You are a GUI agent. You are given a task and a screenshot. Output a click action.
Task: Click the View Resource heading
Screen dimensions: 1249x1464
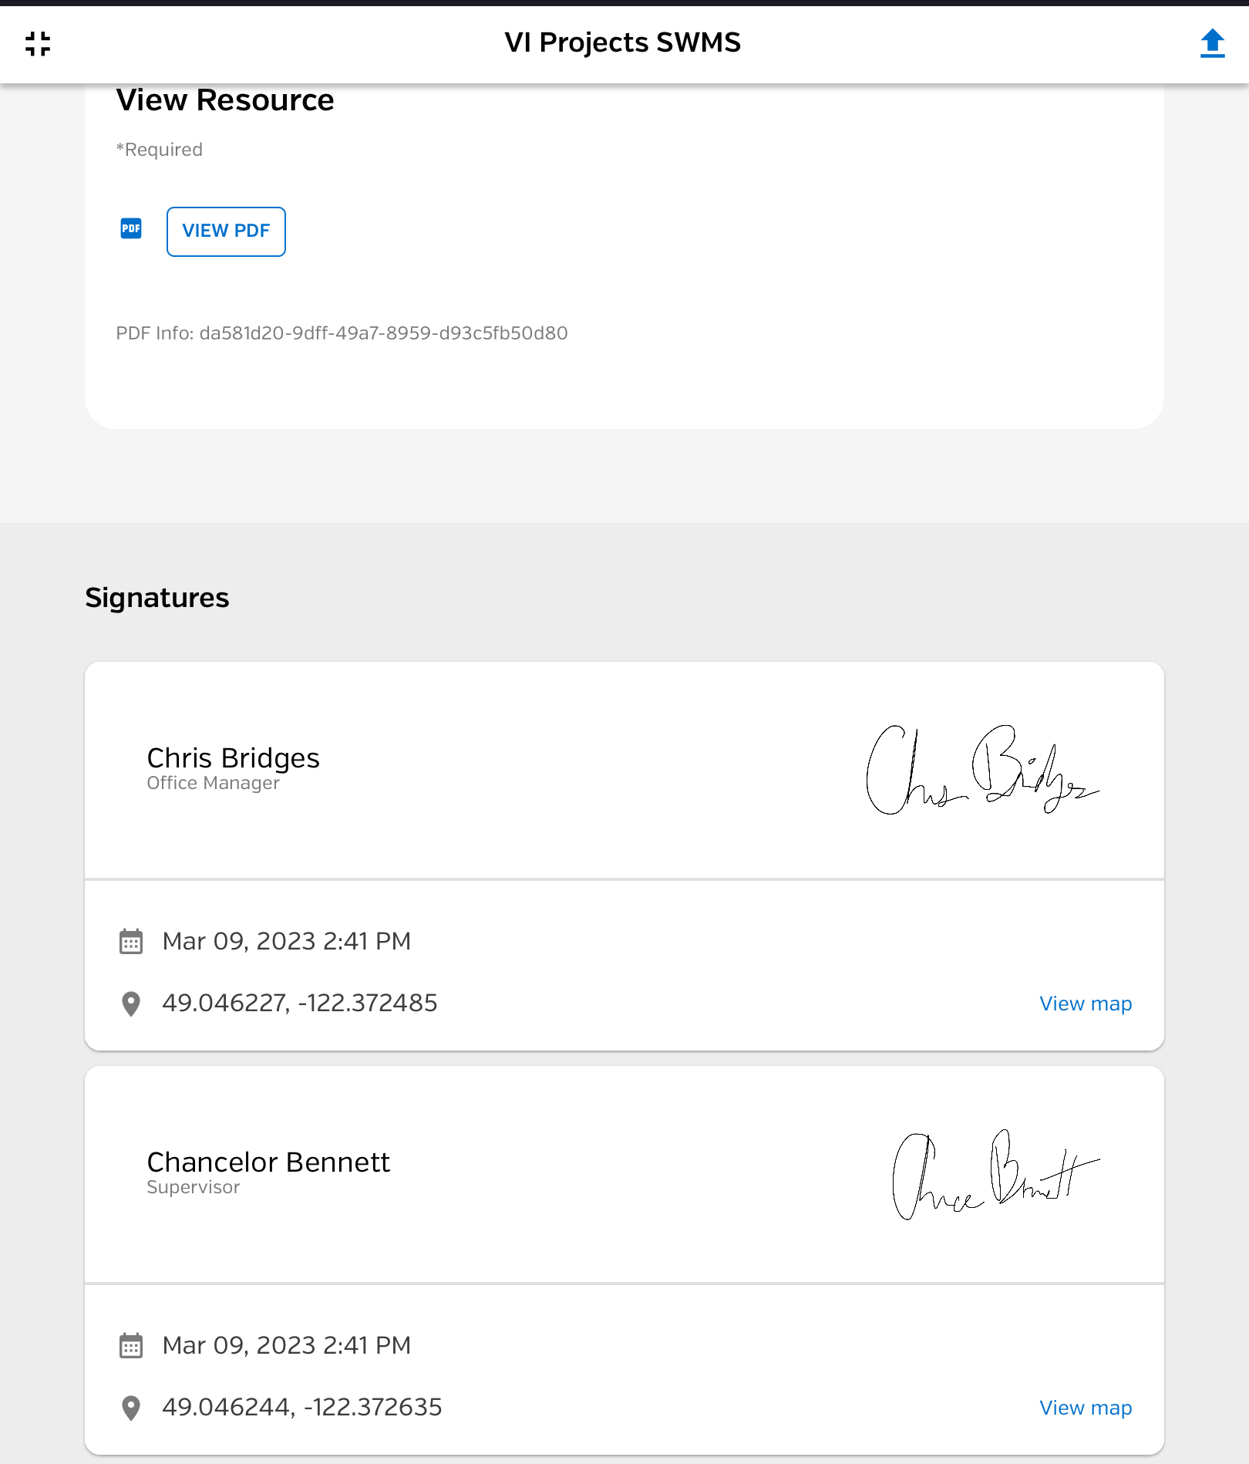[225, 100]
